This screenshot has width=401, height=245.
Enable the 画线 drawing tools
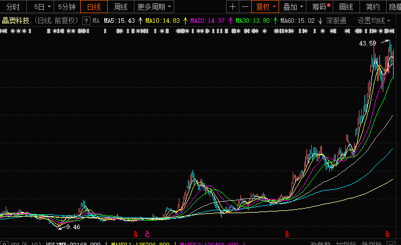(x=346, y=7)
